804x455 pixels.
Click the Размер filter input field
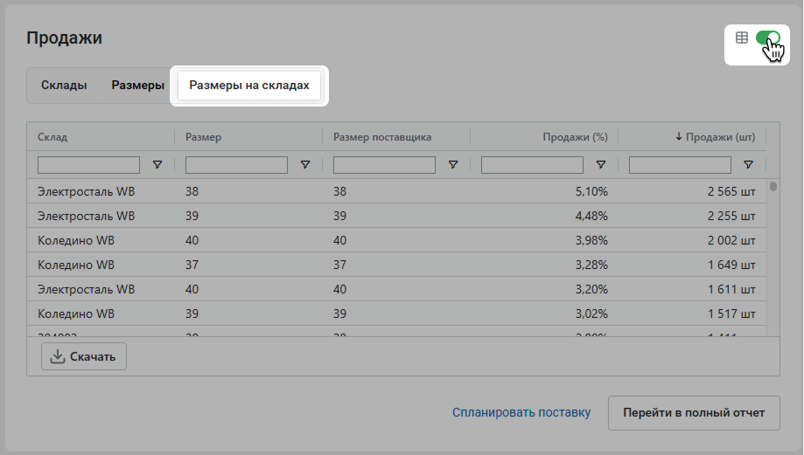tap(236, 165)
